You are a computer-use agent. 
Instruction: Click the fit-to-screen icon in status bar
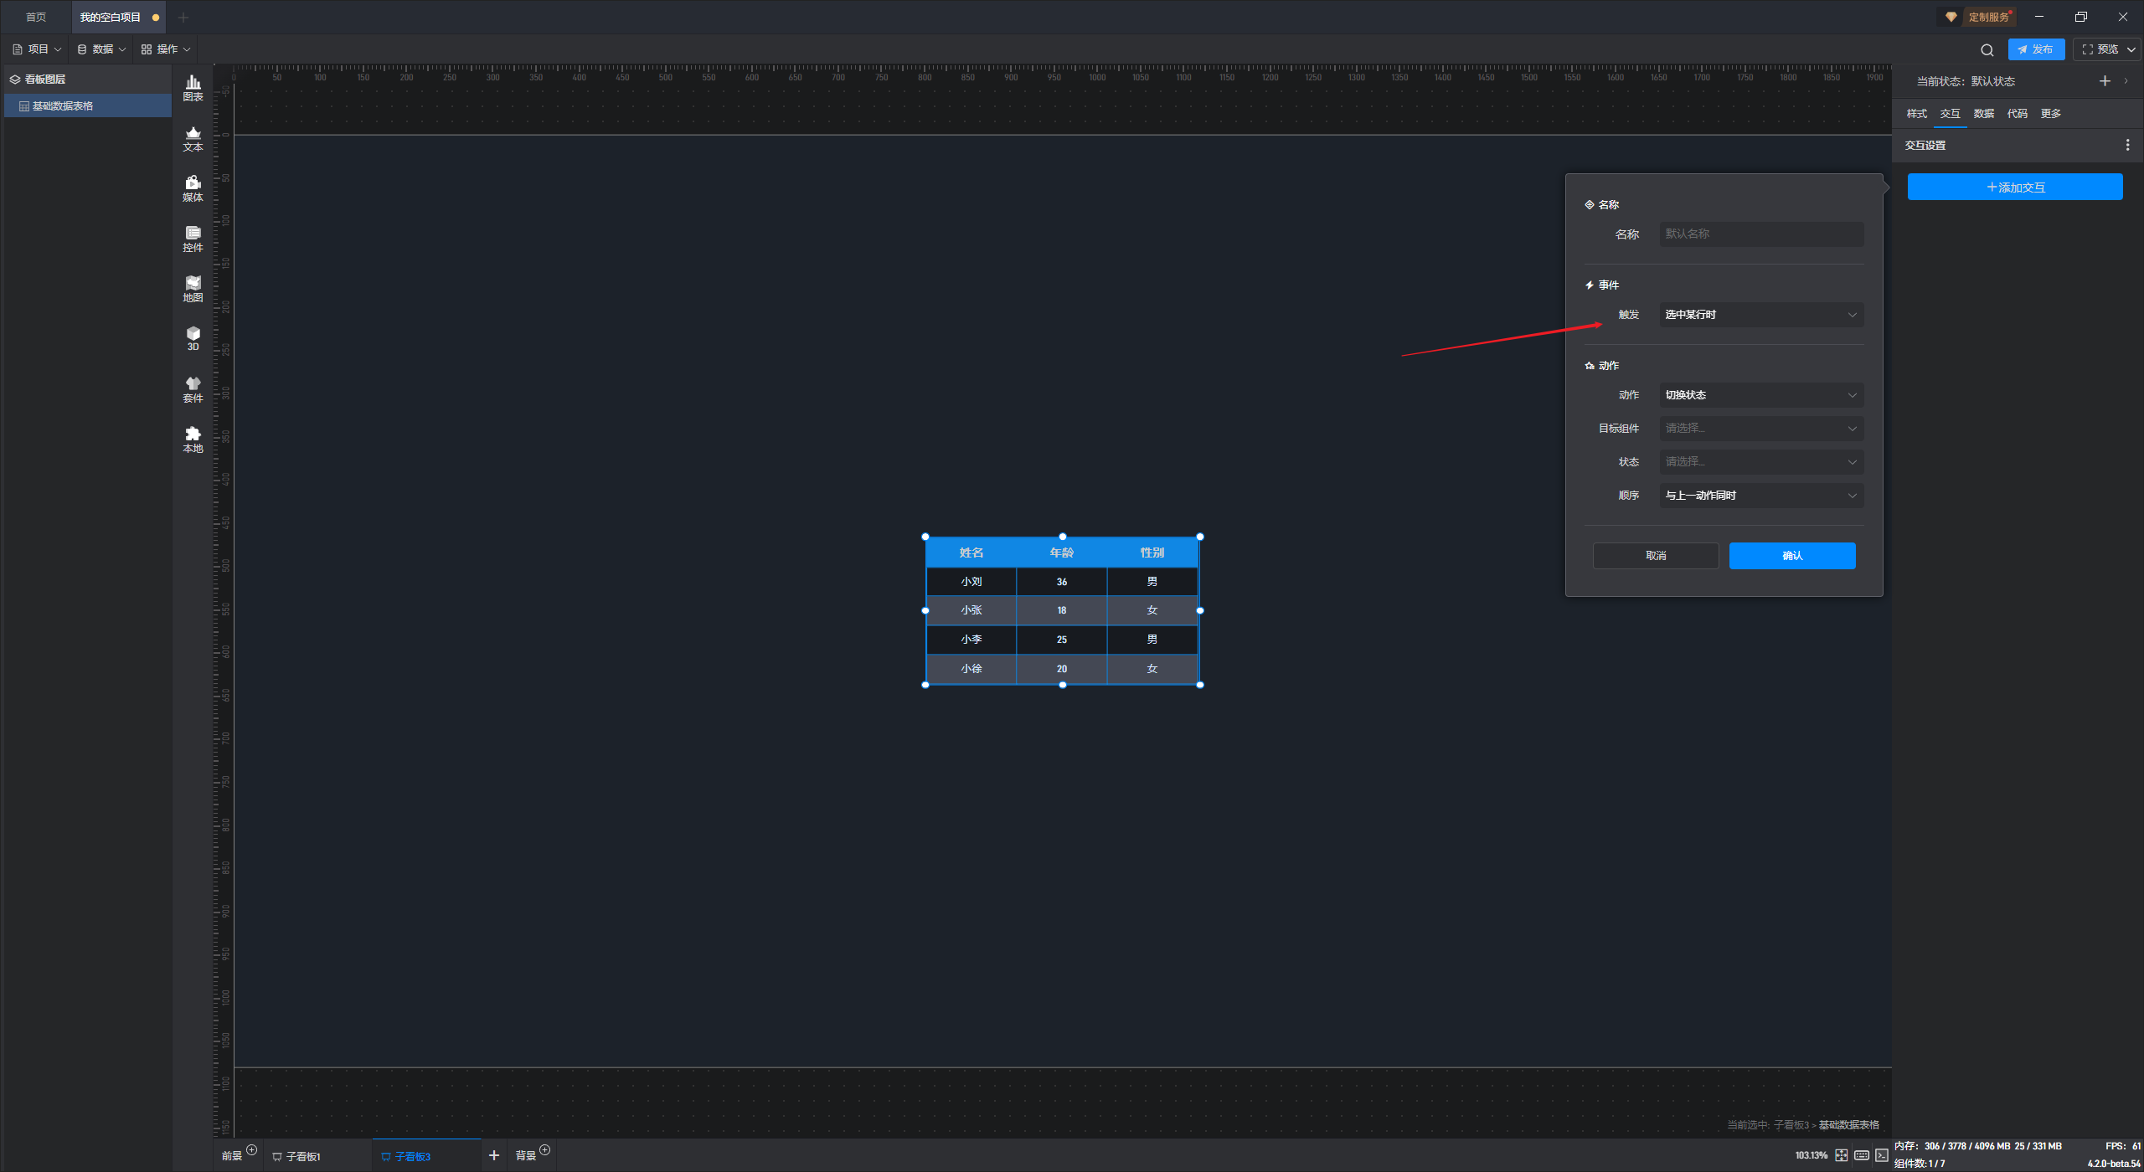tap(1841, 1155)
